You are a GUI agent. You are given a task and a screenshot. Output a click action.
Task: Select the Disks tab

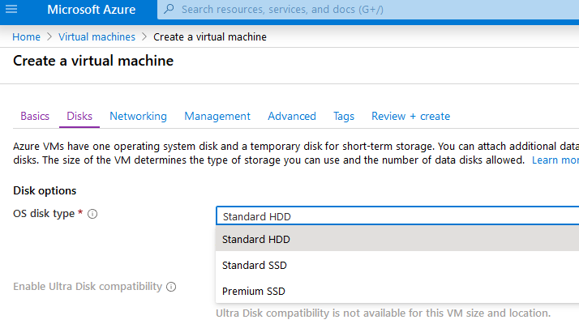click(x=79, y=116)
